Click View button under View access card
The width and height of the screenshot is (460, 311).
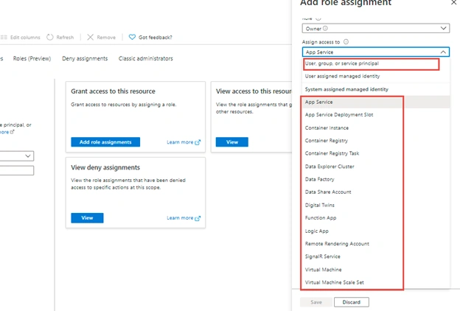pyautogui.click(x=232, y=142)
